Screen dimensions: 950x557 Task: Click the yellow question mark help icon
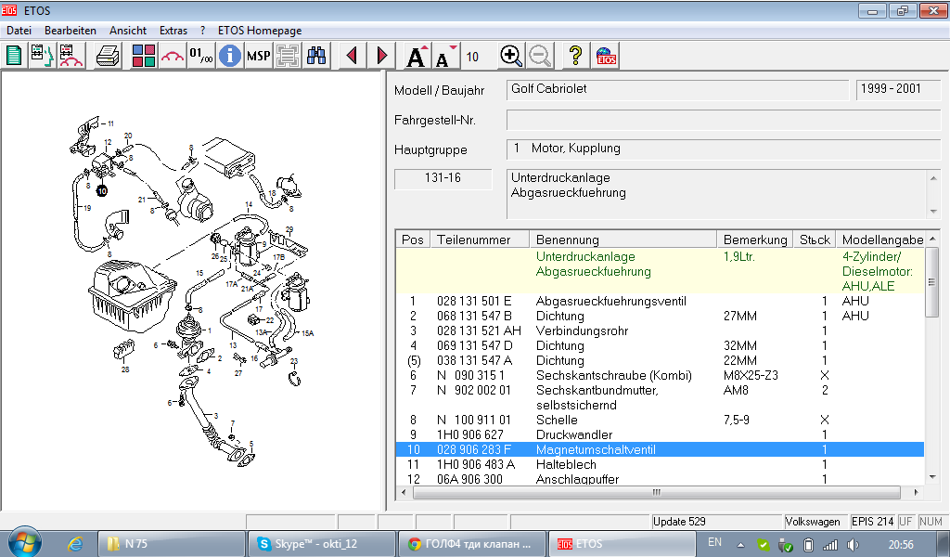575,56
